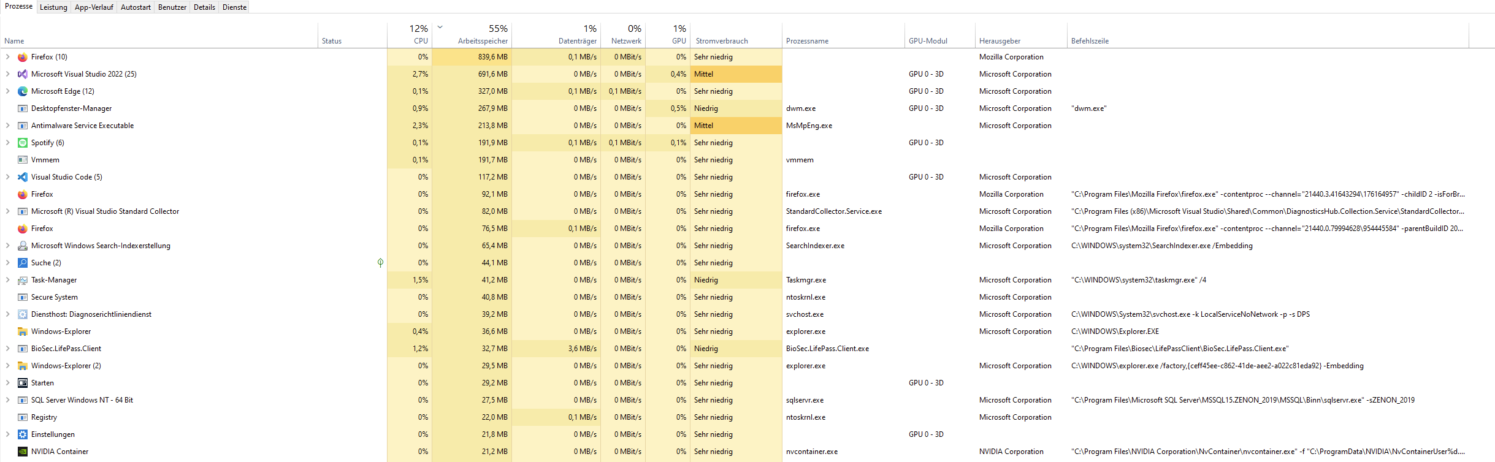This screenshot has height=462, width=1495.
Task: Expand the Antimalware Service Executable entry
Action: click(x=7, y=126)
